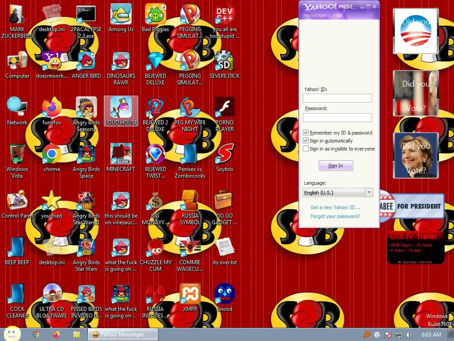The width and height of the screenshot is (454, 341).
Task: Open the Messenger menu
Action: pyautogui.click(x=314, y=15)
